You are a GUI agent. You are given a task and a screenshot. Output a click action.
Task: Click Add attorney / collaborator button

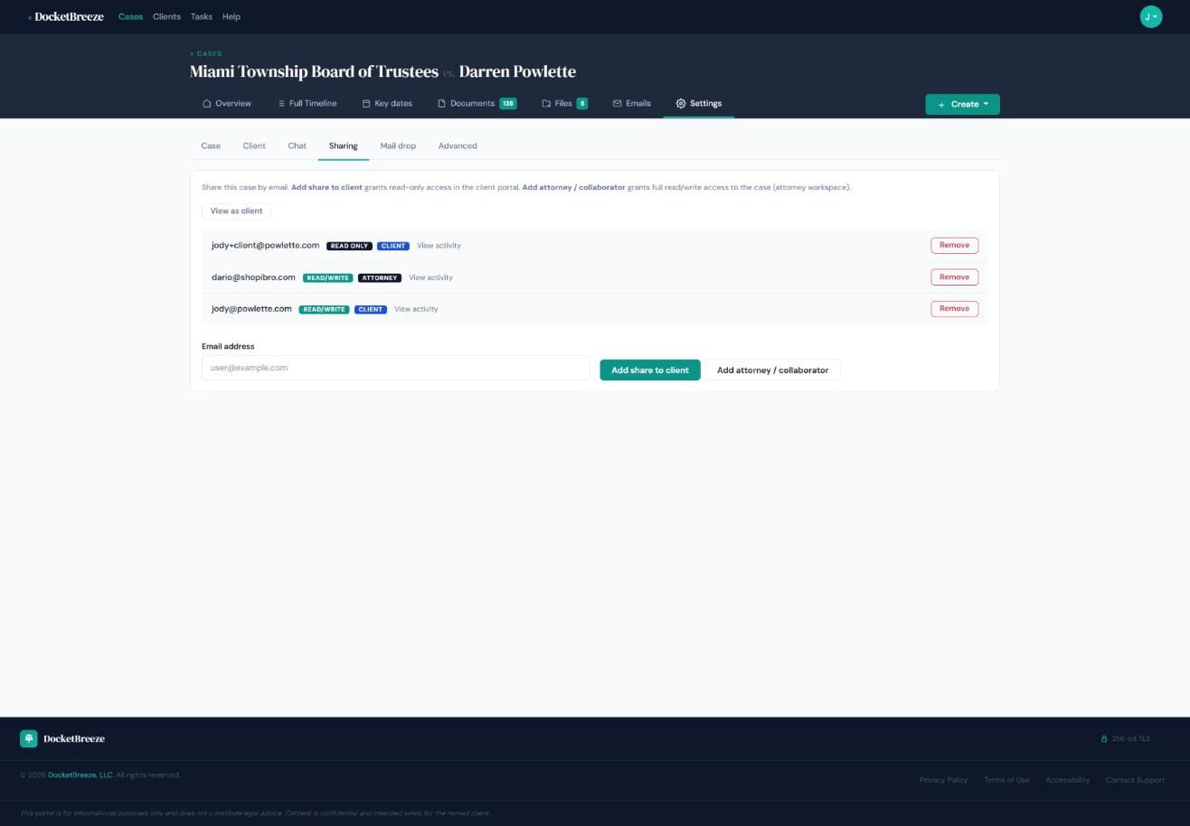click(x=772, y=370)
